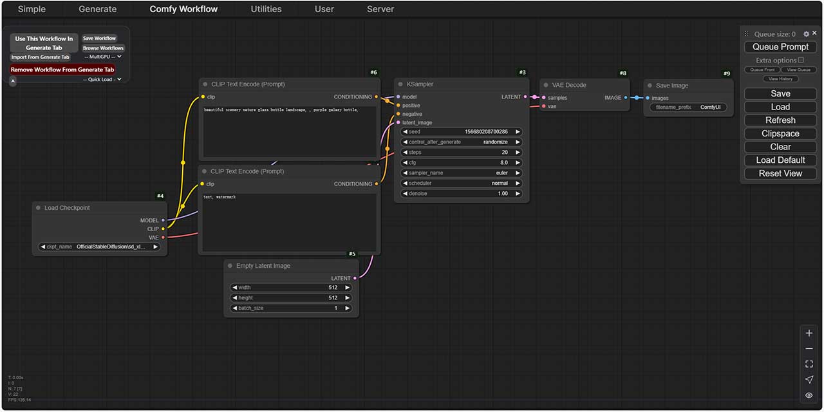Image resolution: width=824 pixels, height=412 pixels.
Task: Collapse Load Checkpoint node via dot
Action: pos(38,208)
